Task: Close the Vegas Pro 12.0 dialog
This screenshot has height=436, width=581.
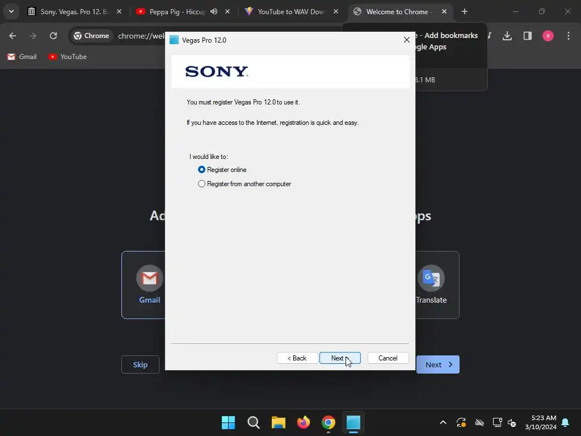Action: click(406, 40)
